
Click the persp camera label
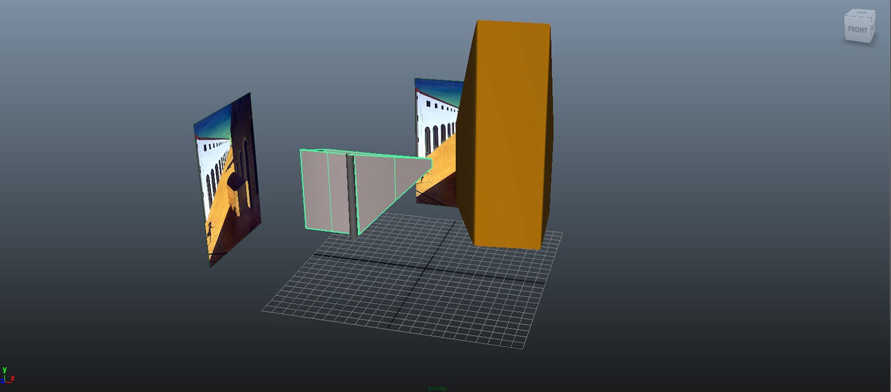(x=437, y=388)
